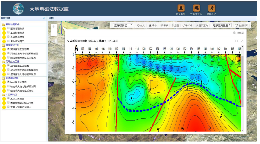
Task: Activate 平移 pan tool
Action: pos(164,25)
